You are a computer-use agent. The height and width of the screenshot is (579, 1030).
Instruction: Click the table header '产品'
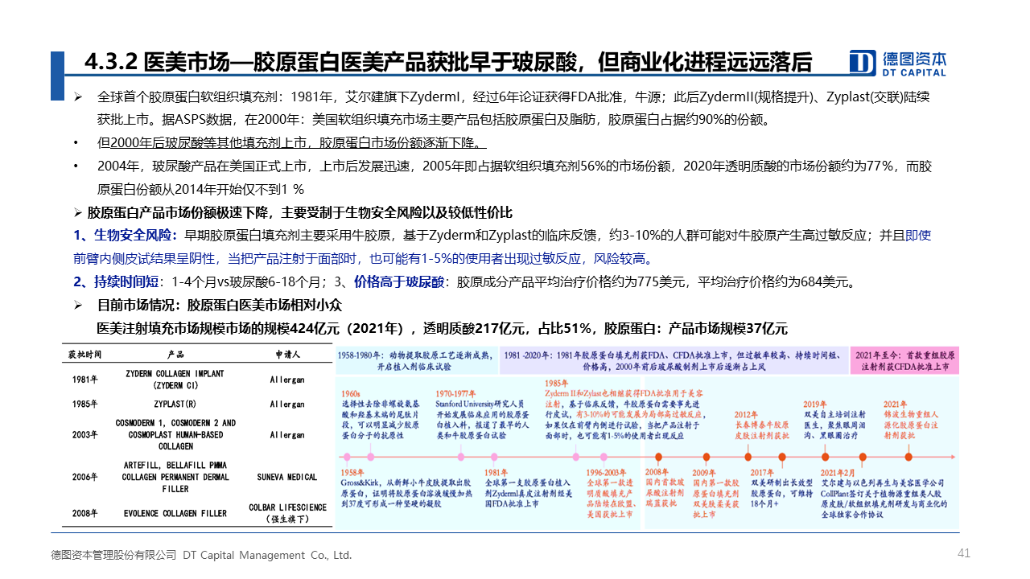coord(175,354)
